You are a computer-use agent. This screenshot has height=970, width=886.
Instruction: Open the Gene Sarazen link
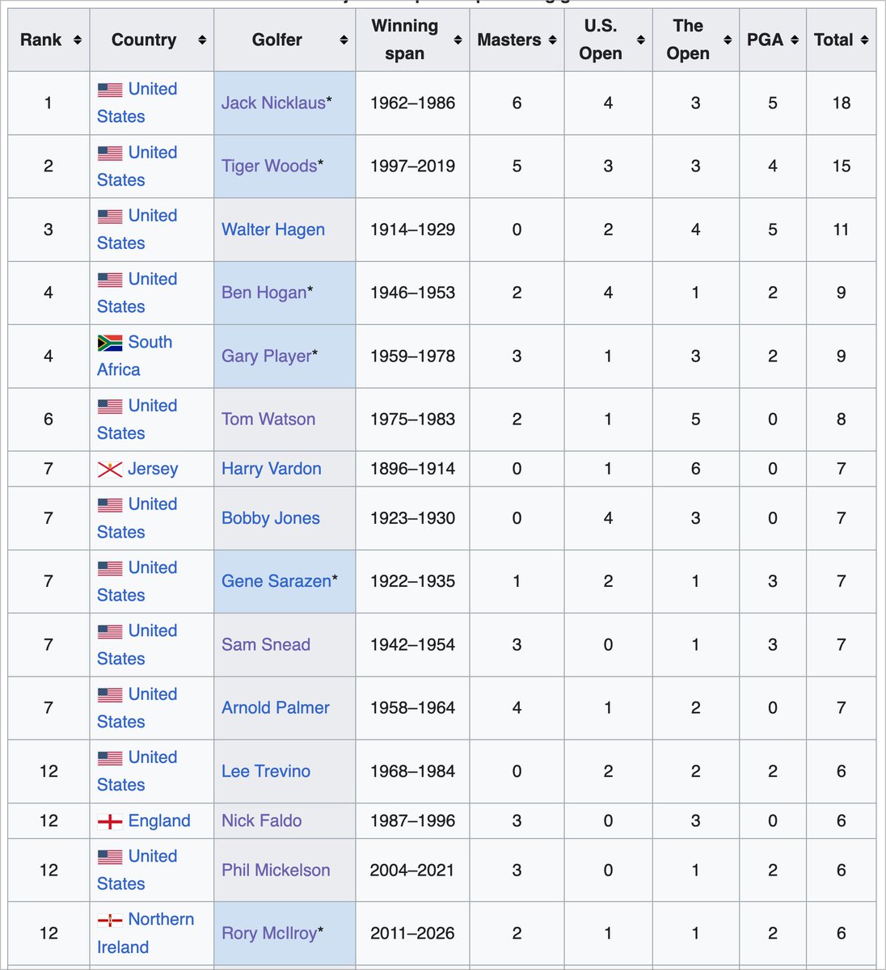tap(276, 581)
